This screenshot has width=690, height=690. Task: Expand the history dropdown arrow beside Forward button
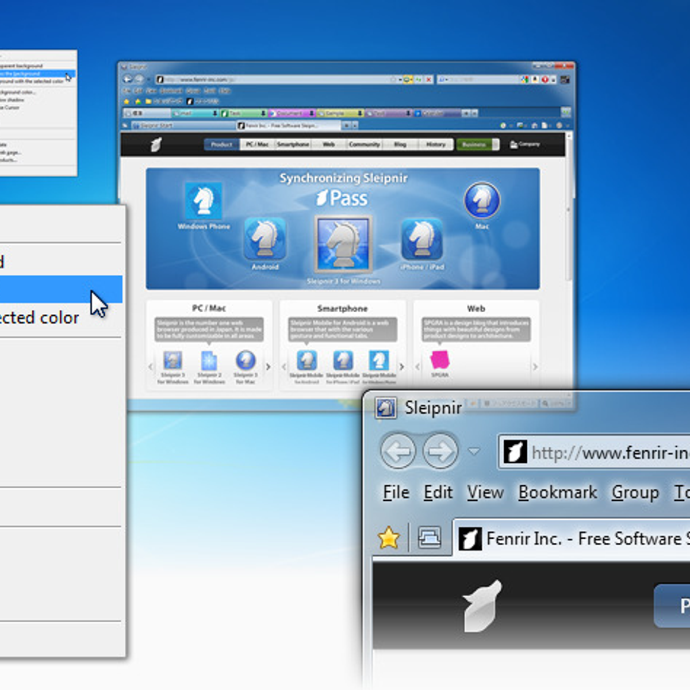474,451
